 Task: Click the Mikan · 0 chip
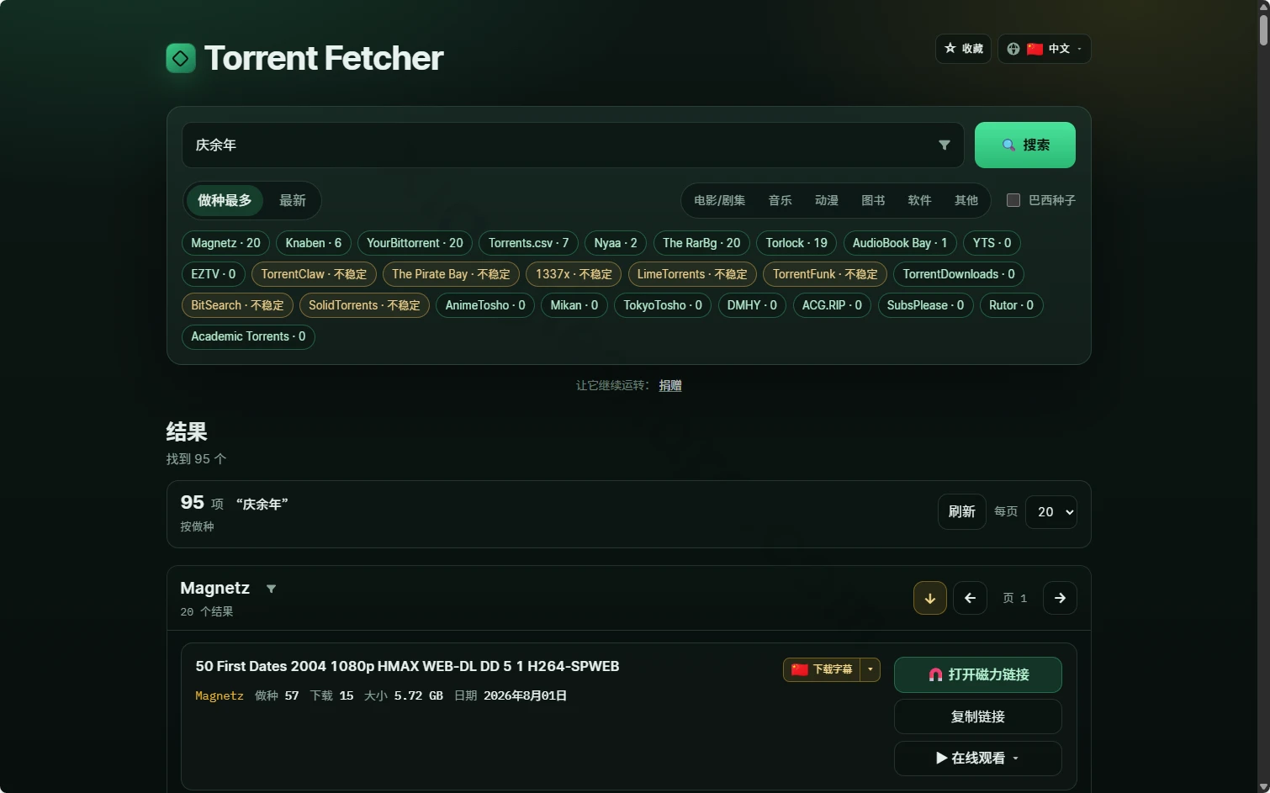574,305
